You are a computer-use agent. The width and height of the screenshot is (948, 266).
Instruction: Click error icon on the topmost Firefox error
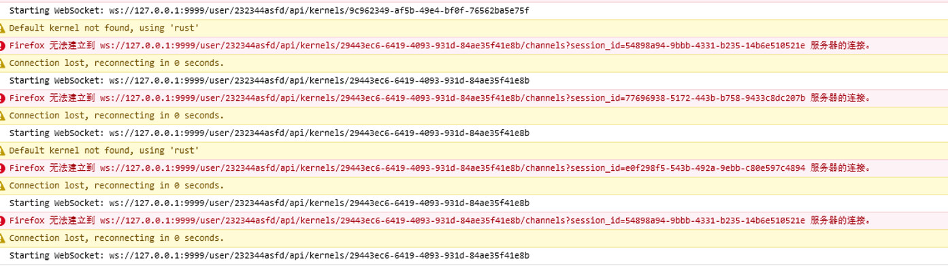click(3, 46)
